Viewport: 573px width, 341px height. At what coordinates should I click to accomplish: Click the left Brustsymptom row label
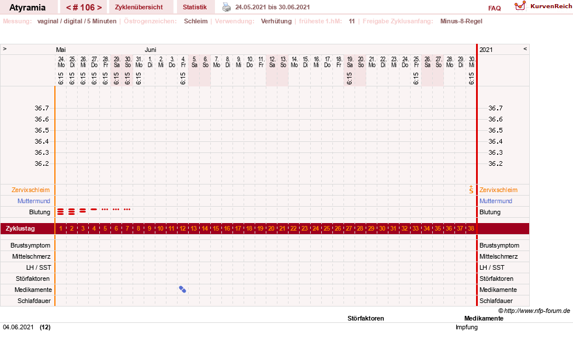[x=30, y=245]
